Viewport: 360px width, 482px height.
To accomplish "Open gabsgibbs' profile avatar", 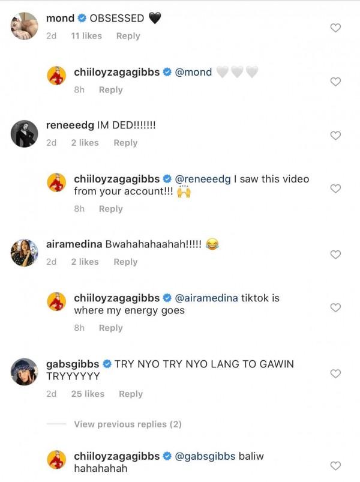I will point(25,372).
